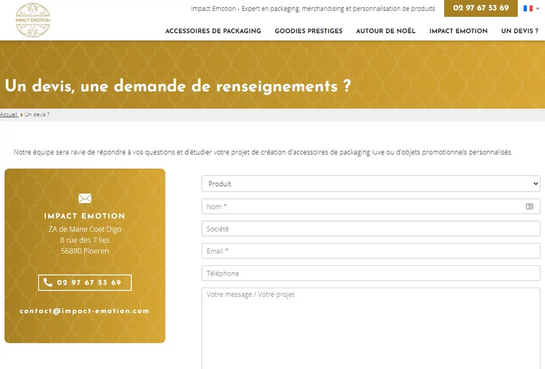The image size is (545, 369).
Task: Click the phone icon in contact card
Action: coord(48,282)
